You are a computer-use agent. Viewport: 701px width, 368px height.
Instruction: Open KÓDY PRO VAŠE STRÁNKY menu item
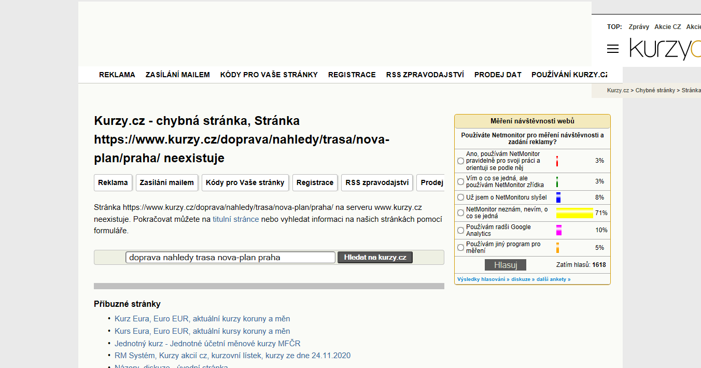[269, 75]
